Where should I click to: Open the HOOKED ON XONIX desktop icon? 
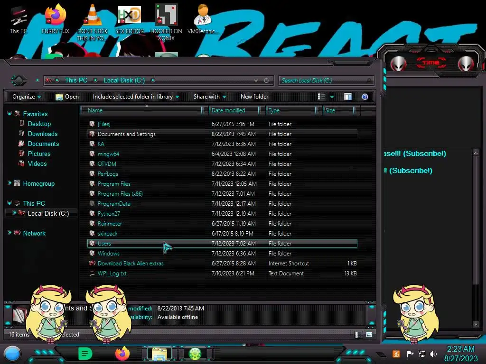pyautogui.click(x=167, y=22)
